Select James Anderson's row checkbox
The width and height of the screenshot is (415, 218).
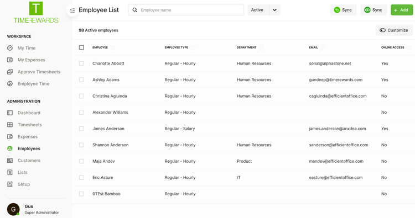(x=81, y=129)
